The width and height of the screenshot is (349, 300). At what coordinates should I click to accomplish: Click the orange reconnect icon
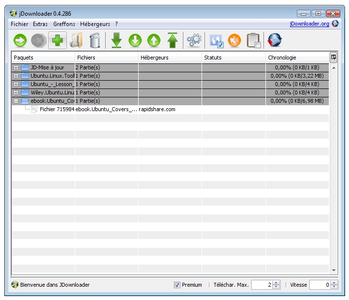(x=234, y=40)
